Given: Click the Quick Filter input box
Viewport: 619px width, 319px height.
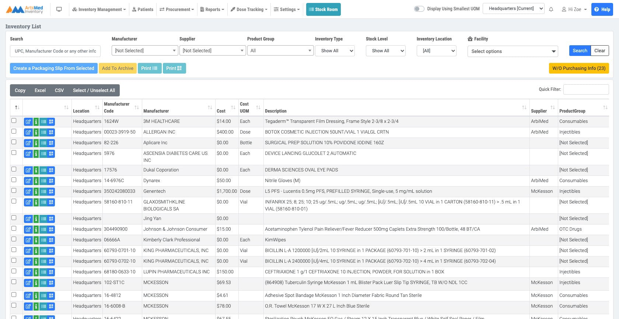Looking at the screenshot, I should click(586, 89).
